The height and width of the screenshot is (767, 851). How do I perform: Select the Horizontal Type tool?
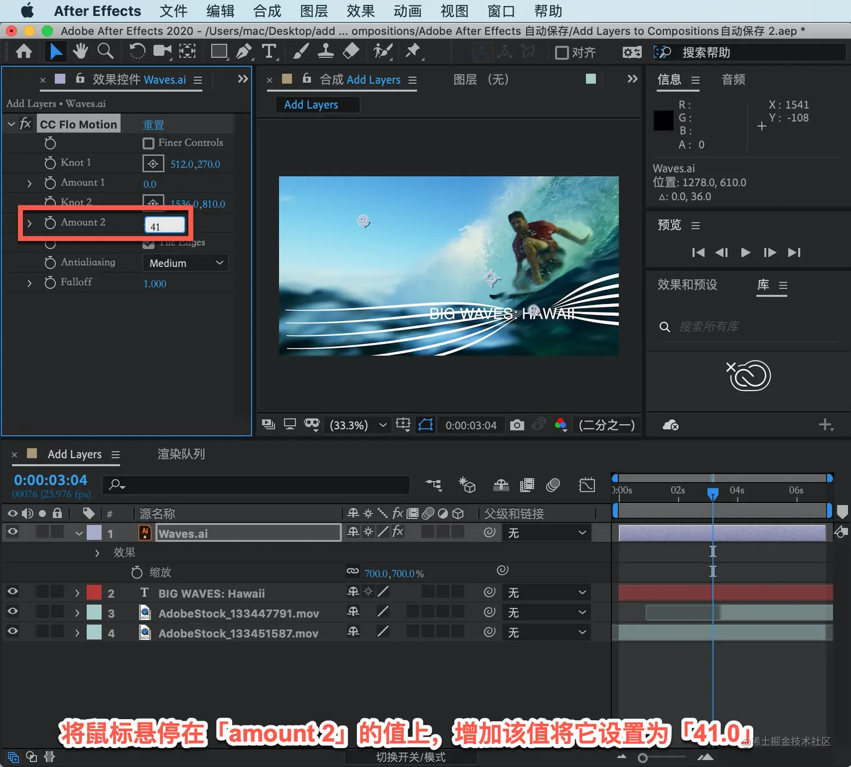(269, 52)
